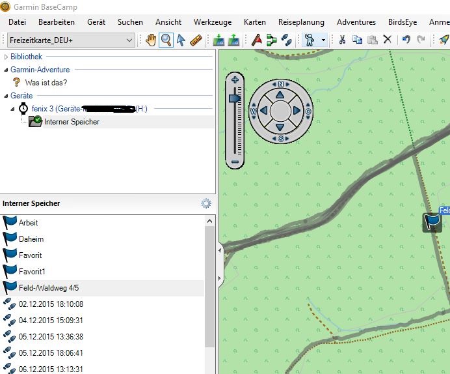
Task: Collapse the Garmin-Adventure section
Action: tap(6, 70)
